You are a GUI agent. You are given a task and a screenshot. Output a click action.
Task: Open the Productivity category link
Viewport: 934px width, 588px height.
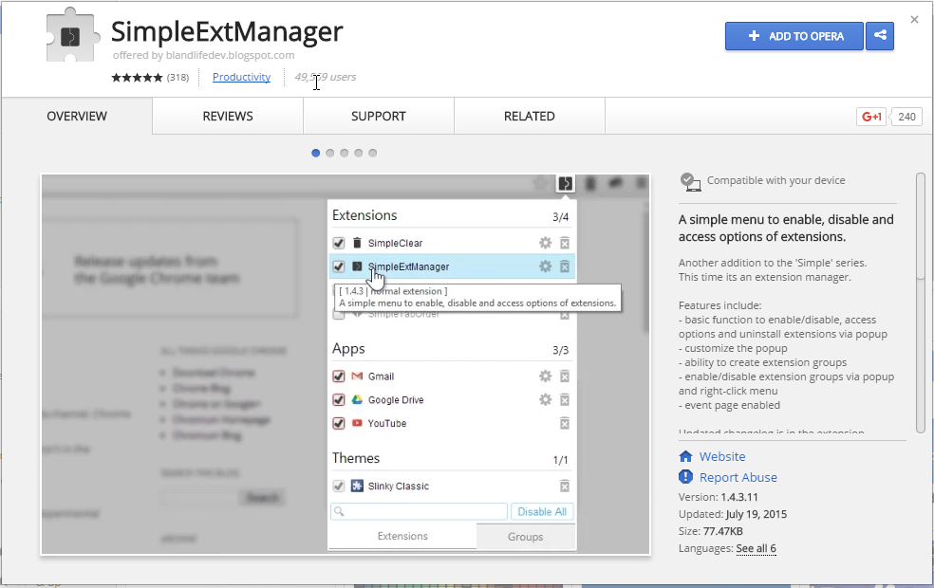click(241, 77)
